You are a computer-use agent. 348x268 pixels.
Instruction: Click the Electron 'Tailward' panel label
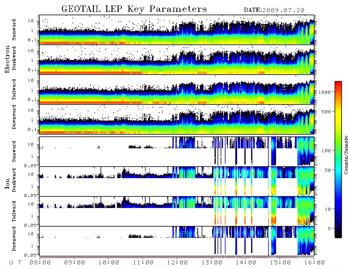pos(14,90)
